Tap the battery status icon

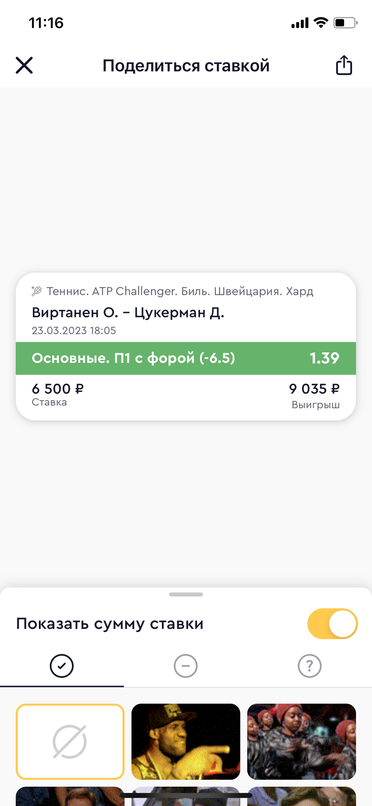[x=345, y=23]
